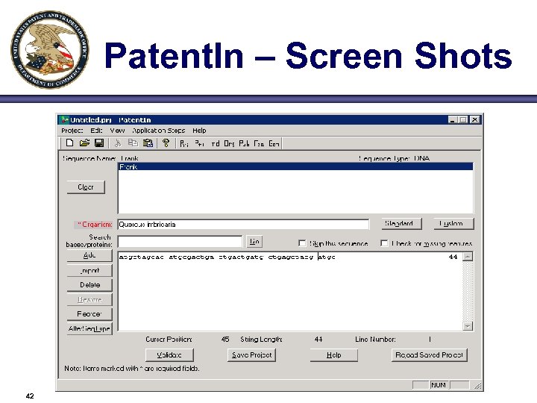This screenshot has width=537, height=403.
Task: Click the NUM indicator in the status bar
Action: 439,385
